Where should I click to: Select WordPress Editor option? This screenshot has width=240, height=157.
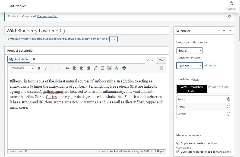pos(219,87)
